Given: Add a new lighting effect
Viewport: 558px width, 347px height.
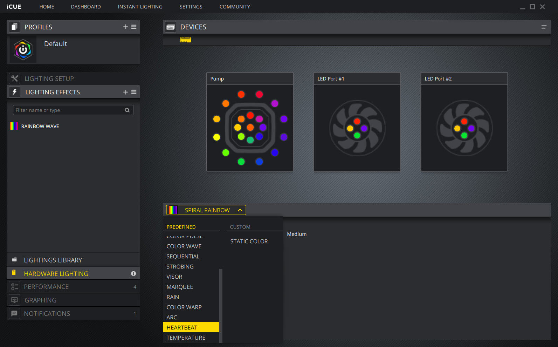Looking at the screenshot, I should tap(125, 92).
